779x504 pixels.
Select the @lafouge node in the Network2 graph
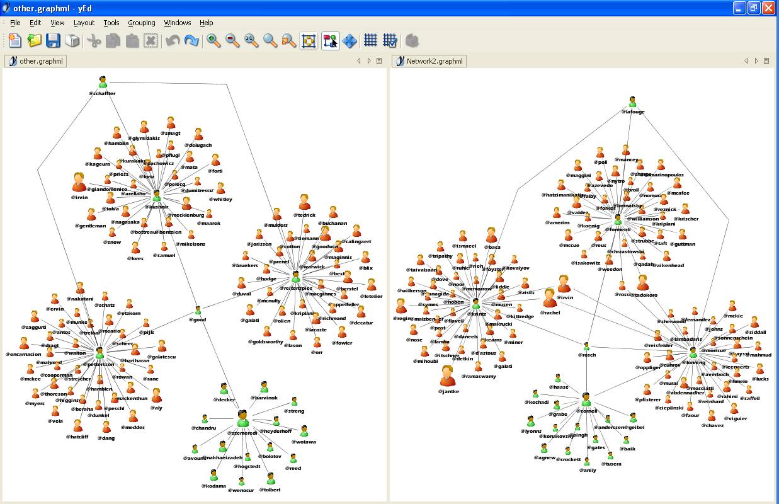[x=632, y=101]
